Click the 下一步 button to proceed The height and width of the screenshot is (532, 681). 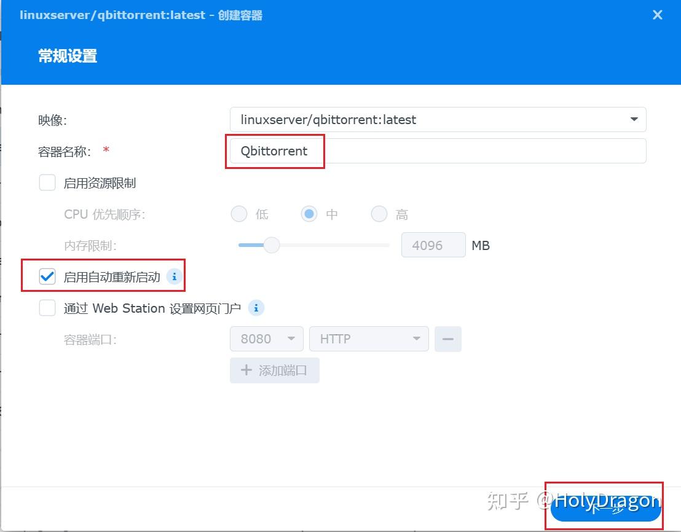(604, 507)
